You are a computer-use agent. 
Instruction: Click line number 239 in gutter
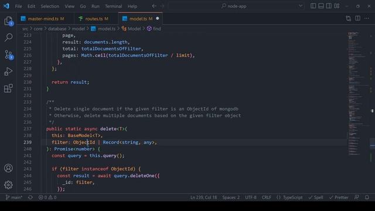(x=28, y=142)
